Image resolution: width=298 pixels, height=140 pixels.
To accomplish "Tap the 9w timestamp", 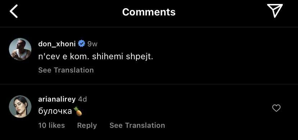I will pyautogui.click(x=92, y=44).
